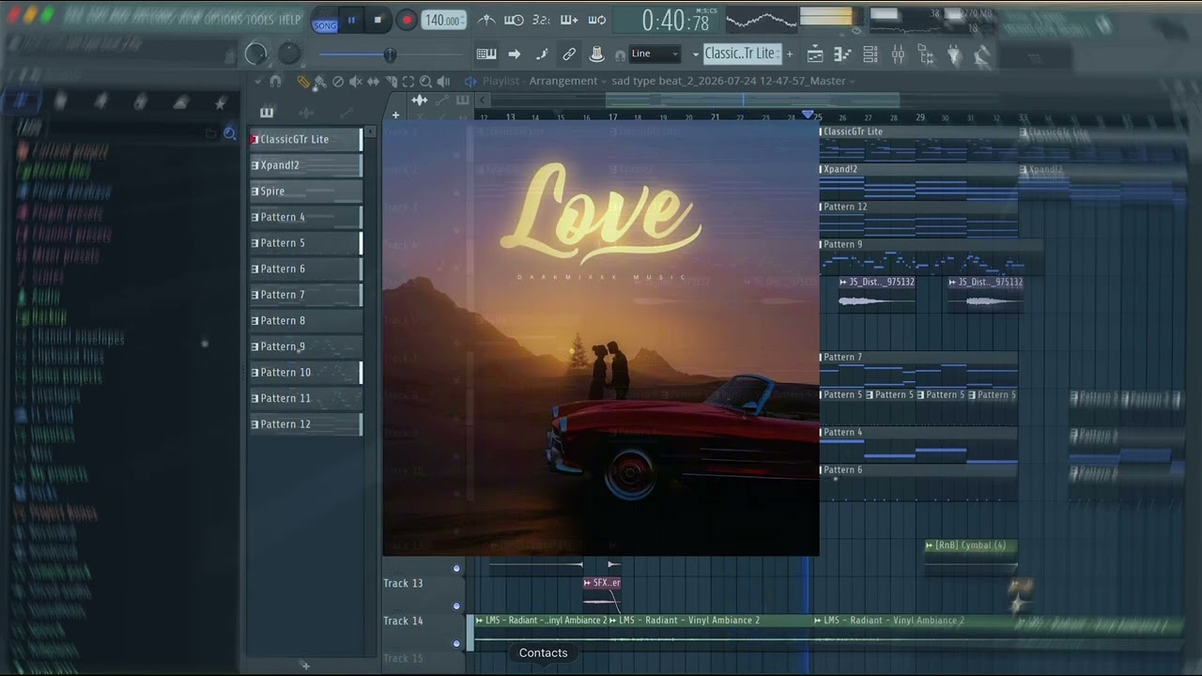Image resolution: width=1202 pixels, height=676 pixels.
Task: Select the playlist Zoom tool
Action: (426, 82)
